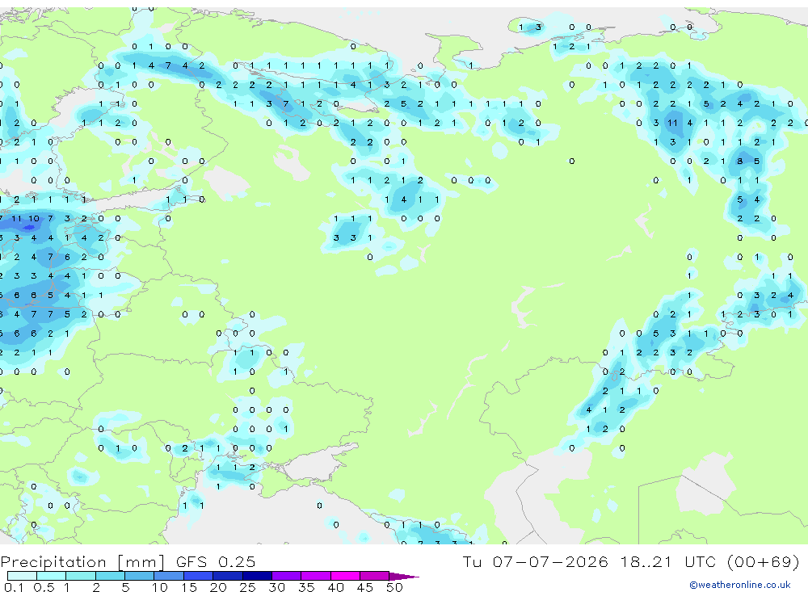The image size is (808, 592).
Task: Choose the 20–25 mm dark blue swatch
Action: (x=228, y=576)
